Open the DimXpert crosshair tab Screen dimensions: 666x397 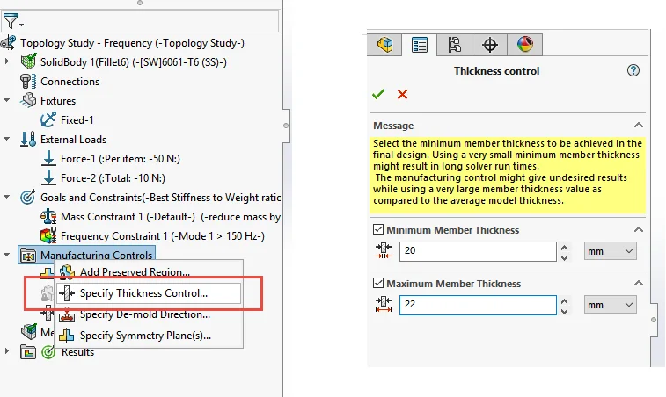tap(490, 45)
